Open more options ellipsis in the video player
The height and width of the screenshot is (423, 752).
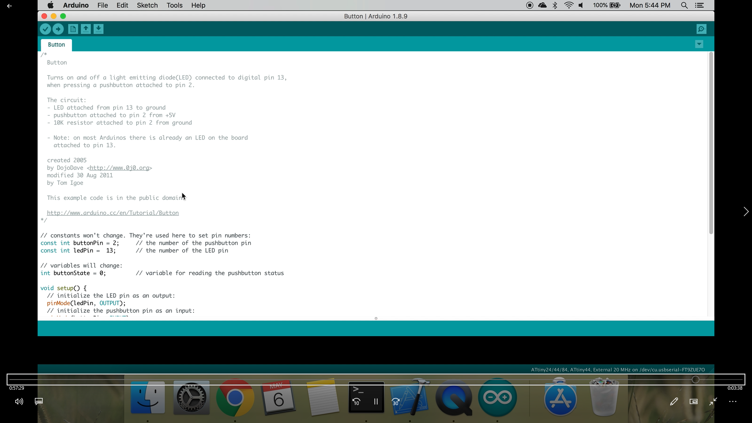pyautogui.click(x=733, y=401)
